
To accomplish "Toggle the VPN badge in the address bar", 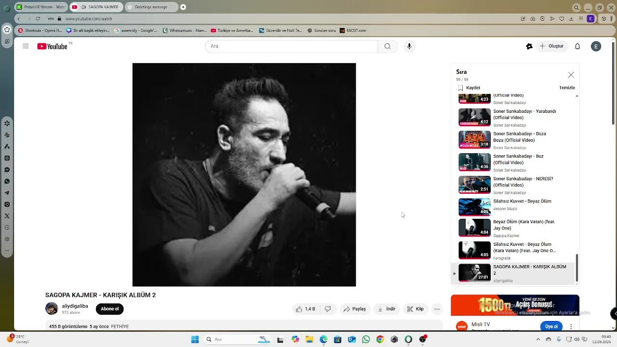I will click(x=51, y=19).
